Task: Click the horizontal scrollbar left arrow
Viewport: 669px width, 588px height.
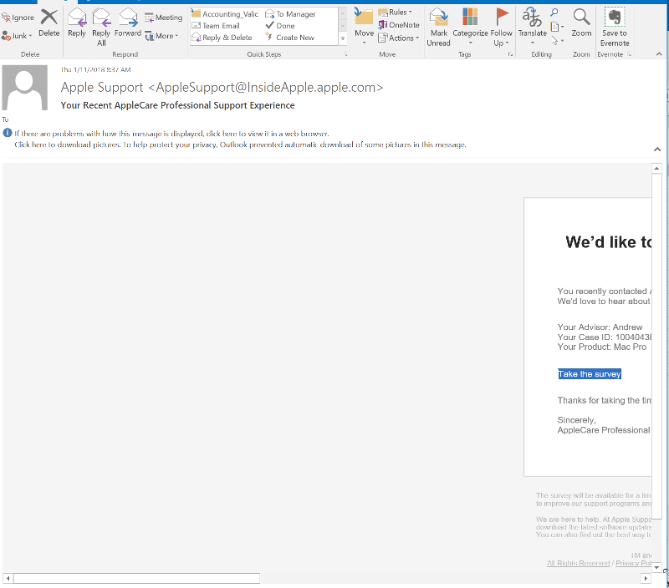Action: 8,578
